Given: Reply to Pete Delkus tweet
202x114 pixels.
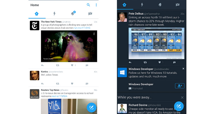Looking at the screenshot, I should [130, 62].
